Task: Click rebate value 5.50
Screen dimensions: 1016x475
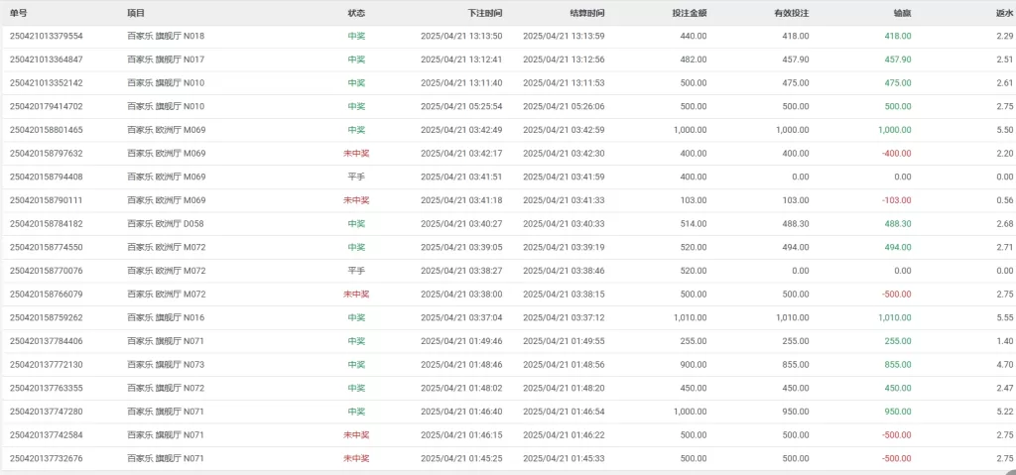Action: coord(1005,130)
